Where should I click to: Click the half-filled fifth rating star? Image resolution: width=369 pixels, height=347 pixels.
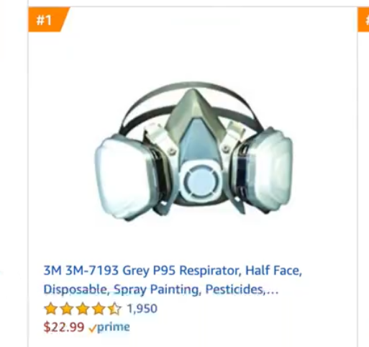click(114, 309)
